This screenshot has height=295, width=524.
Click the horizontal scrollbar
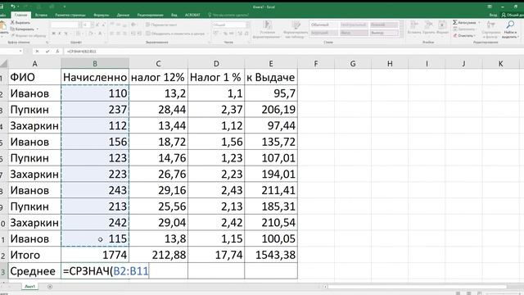[x=417, y=287]
